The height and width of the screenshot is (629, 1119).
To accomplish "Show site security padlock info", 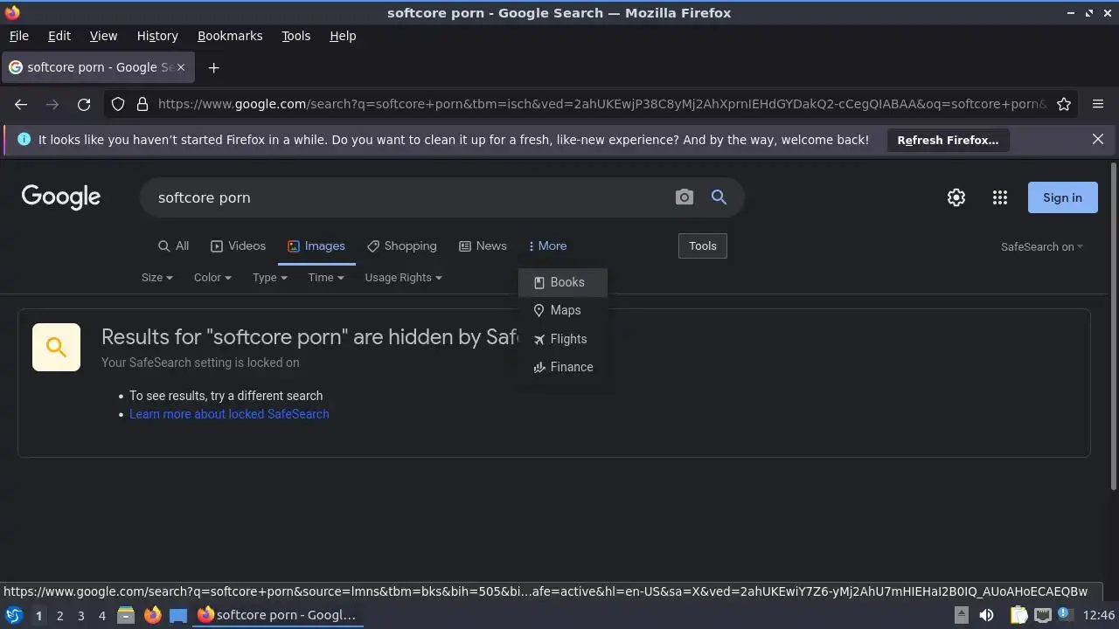I will pos(142,104).
